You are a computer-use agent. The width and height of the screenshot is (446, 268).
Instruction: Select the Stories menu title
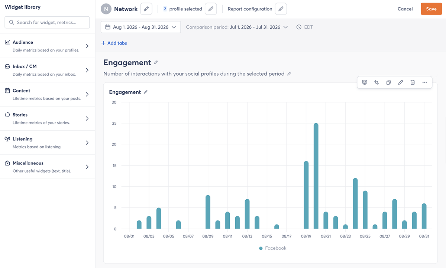tap(20, 115)
